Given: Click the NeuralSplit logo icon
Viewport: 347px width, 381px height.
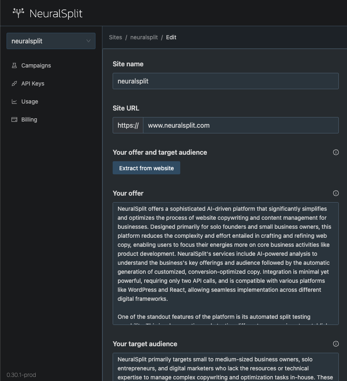Looking at the screenshot, I should coord(18,13).
